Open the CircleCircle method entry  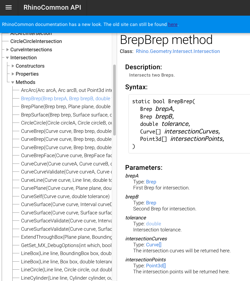(66, 123)
